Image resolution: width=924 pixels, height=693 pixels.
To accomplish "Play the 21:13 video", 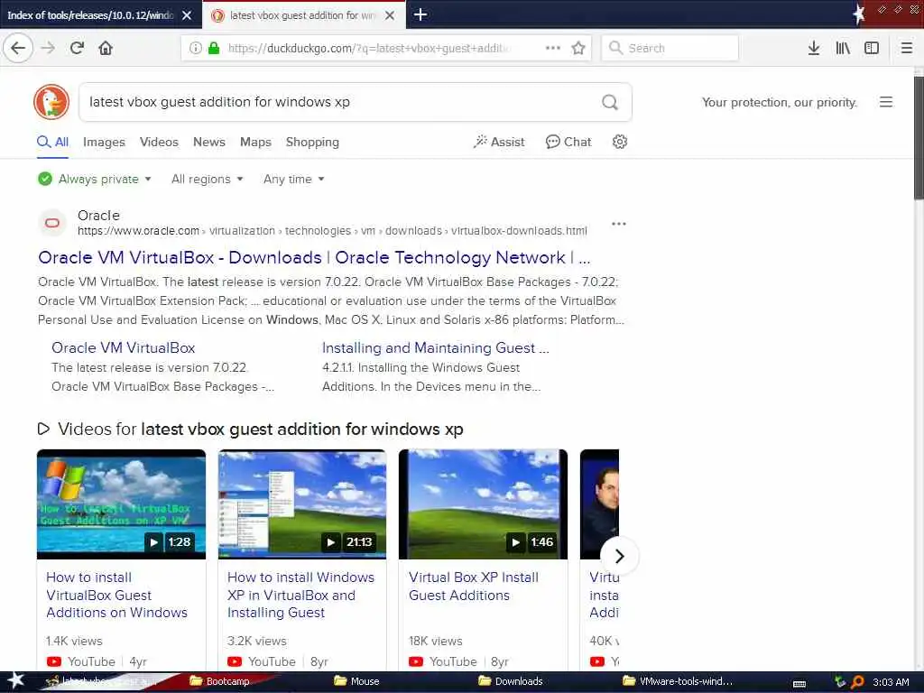I will point(331,542).
